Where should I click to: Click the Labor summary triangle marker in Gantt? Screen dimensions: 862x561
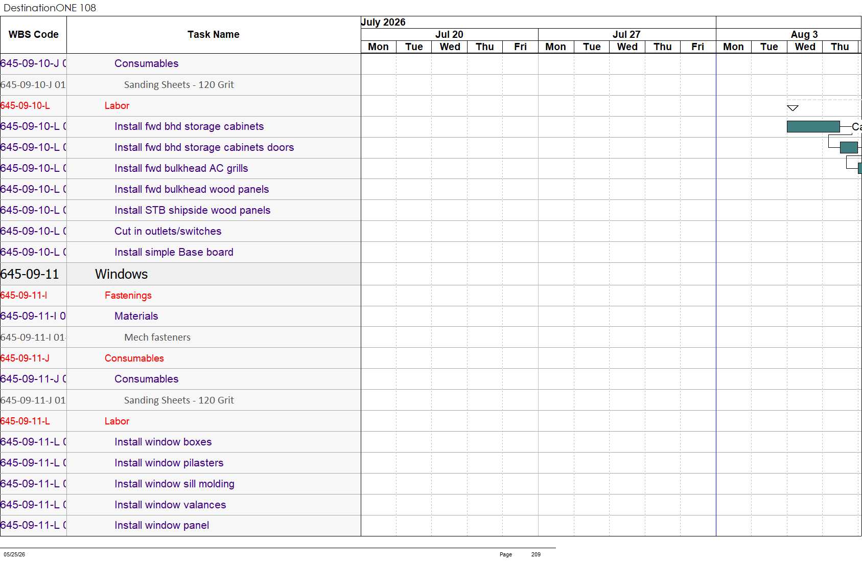click(x=793, y=108)
